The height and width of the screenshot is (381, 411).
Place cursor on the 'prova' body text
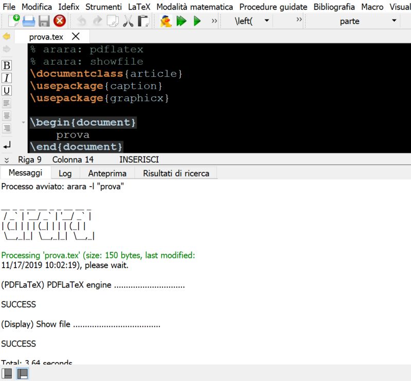coord(72,135)
